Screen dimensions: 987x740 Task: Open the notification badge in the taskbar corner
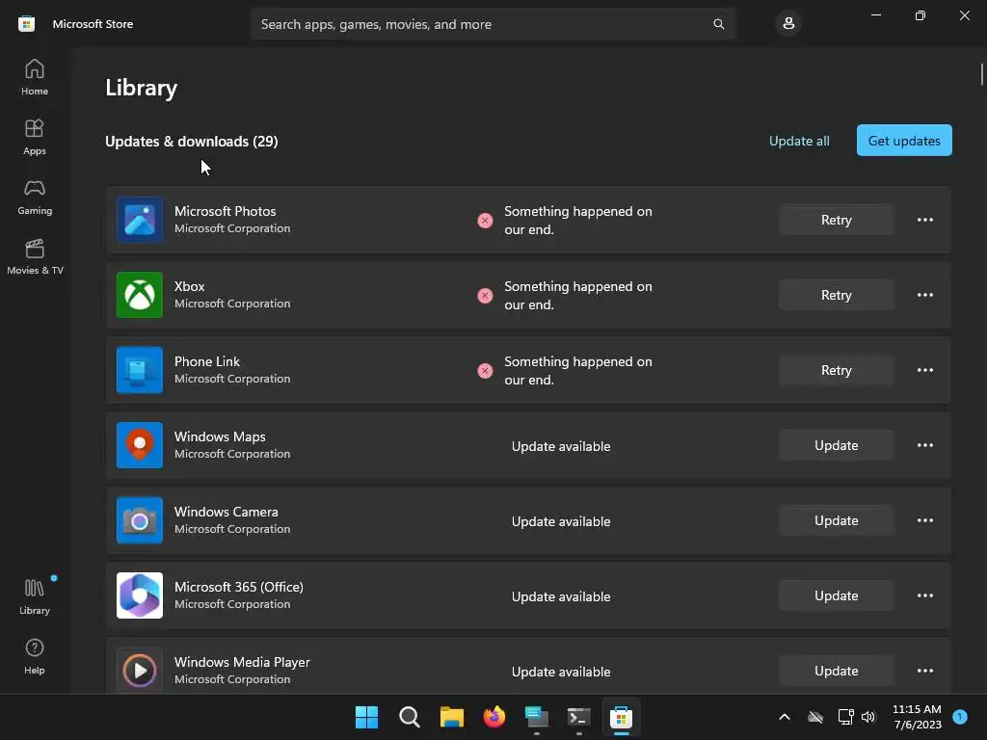[960, 716]
